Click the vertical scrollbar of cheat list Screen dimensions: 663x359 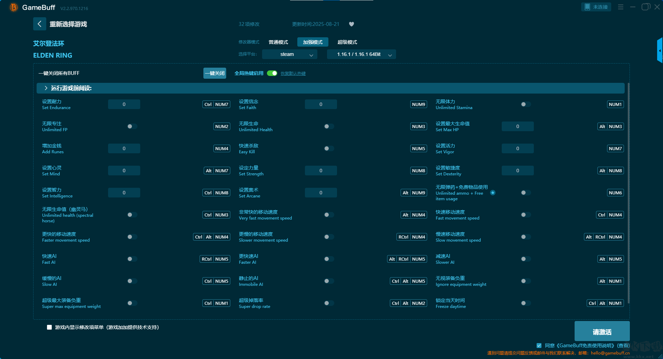pyautogui.click(x=628, y=193)
